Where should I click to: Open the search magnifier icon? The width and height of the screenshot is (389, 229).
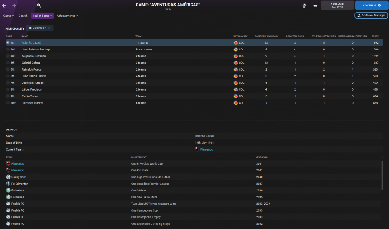coord(39,6)
